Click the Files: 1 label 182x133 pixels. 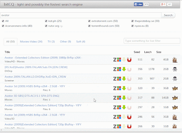pos(47,100)
